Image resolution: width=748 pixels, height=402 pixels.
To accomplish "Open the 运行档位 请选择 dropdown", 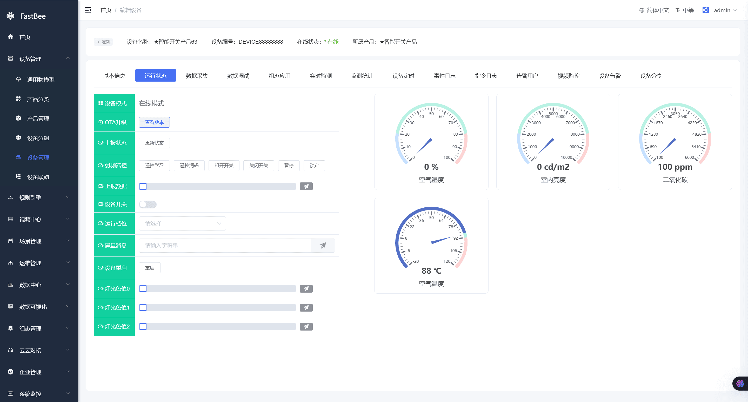I will [182, 223].
